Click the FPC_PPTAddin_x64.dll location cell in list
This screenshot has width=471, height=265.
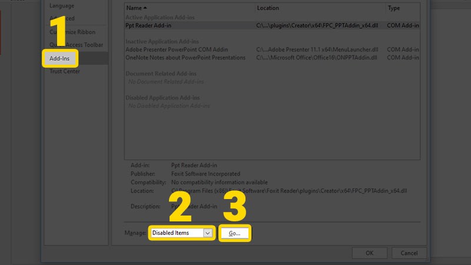(x=317, y=25)
